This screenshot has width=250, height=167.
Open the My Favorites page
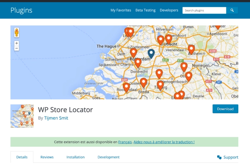point(121,10)
